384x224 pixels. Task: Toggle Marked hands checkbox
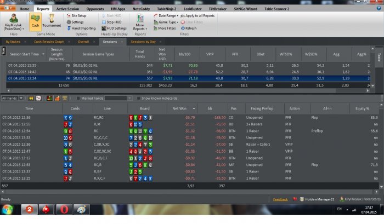[x=78, y=98]
